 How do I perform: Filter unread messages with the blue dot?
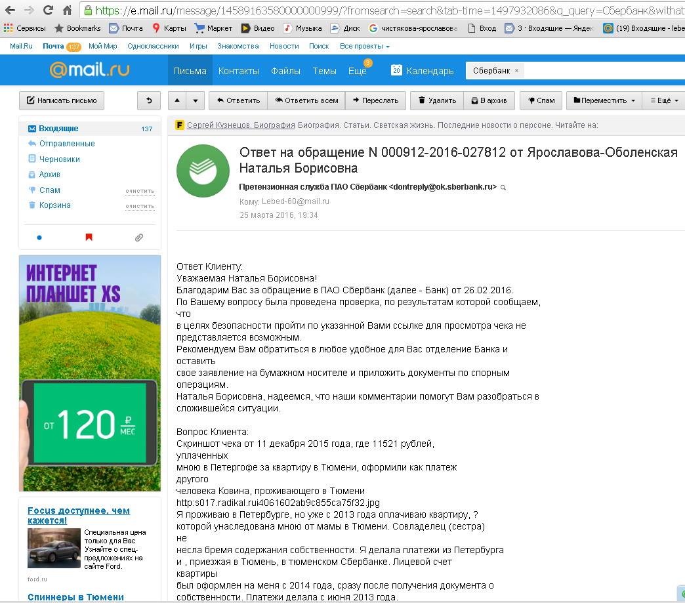(39, 238)
